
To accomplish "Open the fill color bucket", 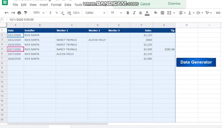I will pyautogui.click(x=156, y=13).
